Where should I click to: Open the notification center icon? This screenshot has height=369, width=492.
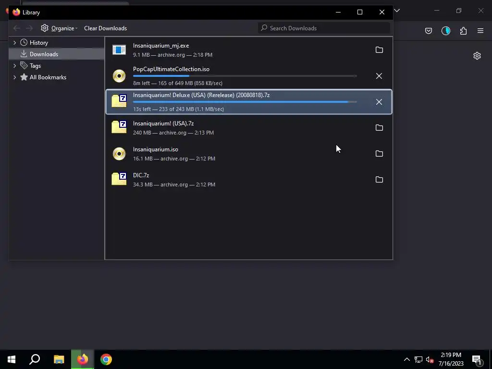click(477, 360)
